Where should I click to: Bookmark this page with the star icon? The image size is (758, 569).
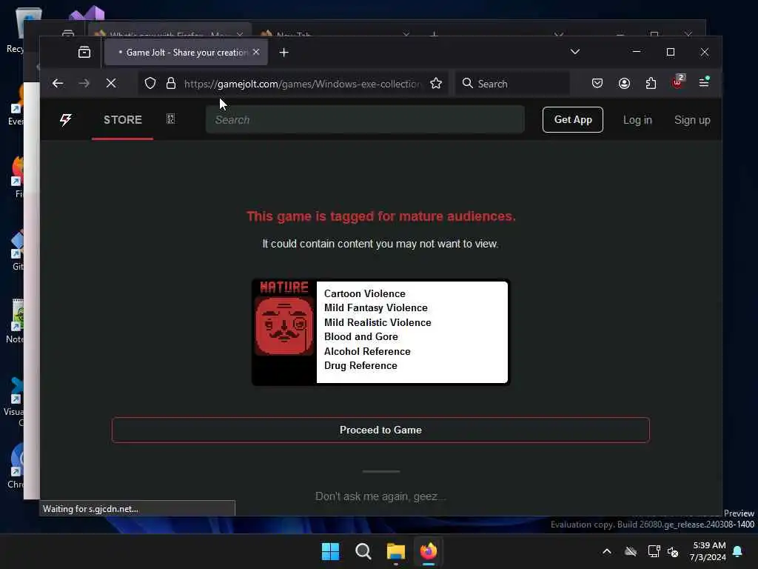436,84
